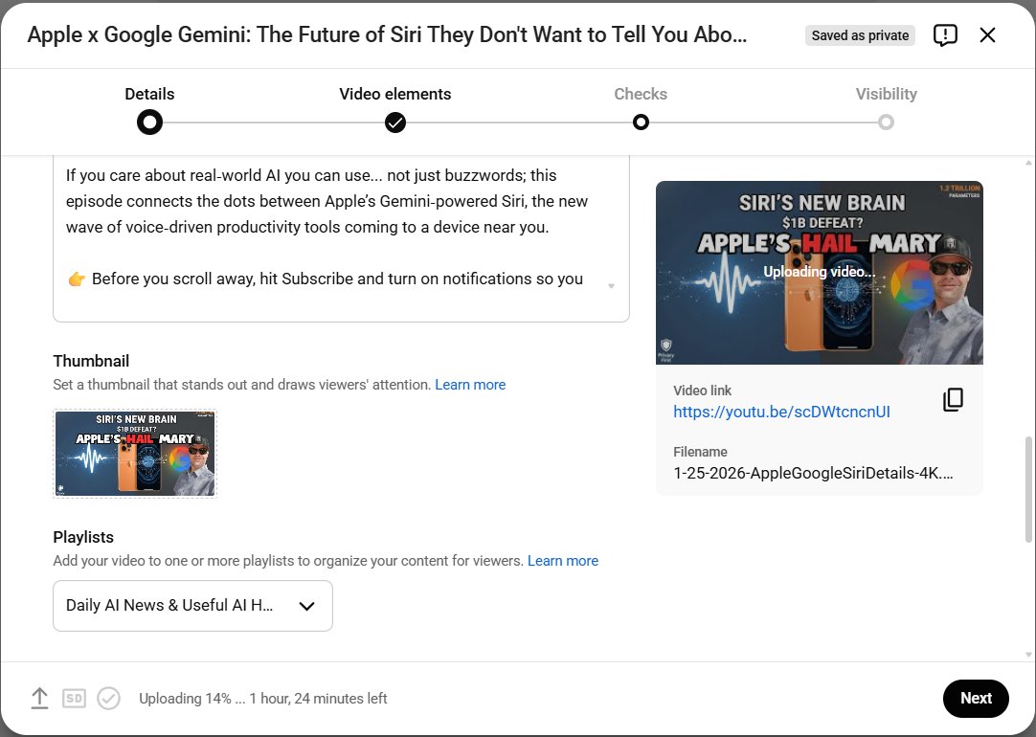Click the Visibility step circle marker
This screenshot has width=1036, height=737.
[x=886, y=123]
